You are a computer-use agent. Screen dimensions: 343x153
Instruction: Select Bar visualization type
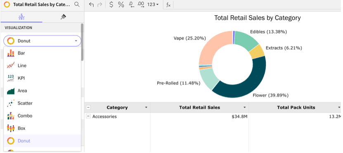42,53
